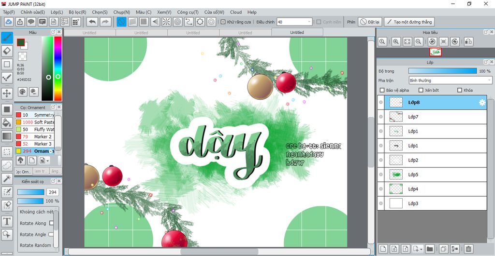
Task: Open the Bộ lọc(R) menu
Action: 77,12
